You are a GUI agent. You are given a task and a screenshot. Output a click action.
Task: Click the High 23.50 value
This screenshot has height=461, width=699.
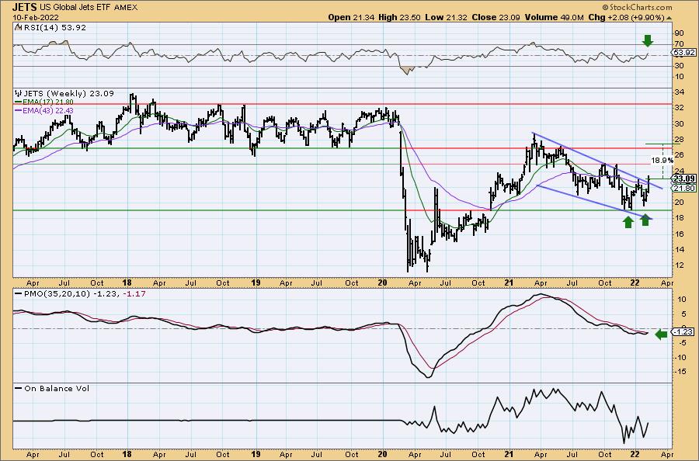399,17
